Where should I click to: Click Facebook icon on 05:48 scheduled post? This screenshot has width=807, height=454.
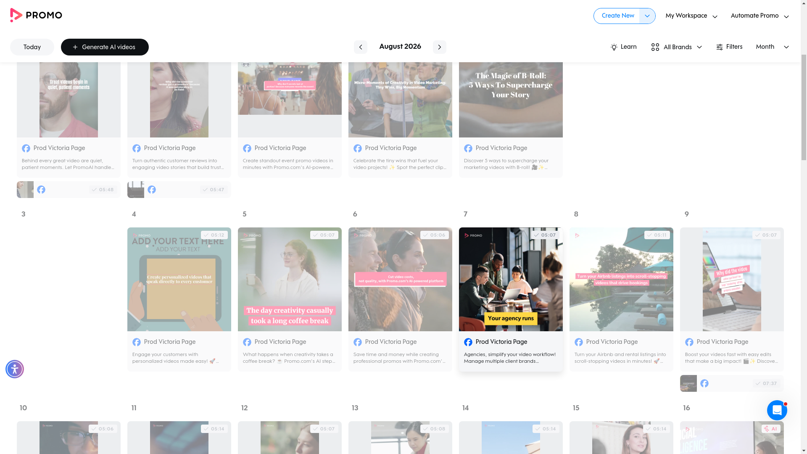pos(41,190)
